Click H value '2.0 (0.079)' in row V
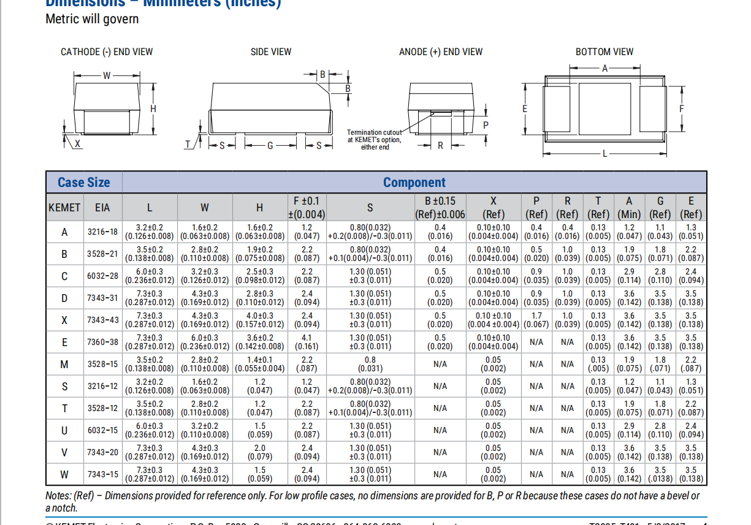 (x=260, y=453)
